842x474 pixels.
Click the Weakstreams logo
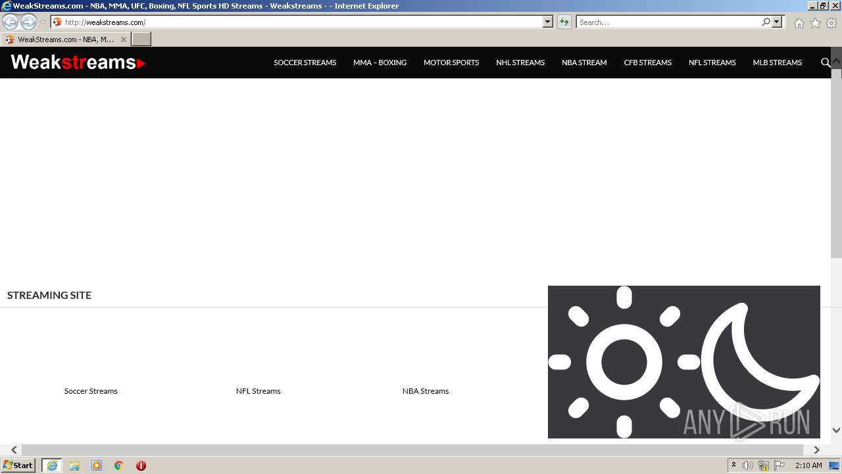pyautogui.click(x=78, y=63)
